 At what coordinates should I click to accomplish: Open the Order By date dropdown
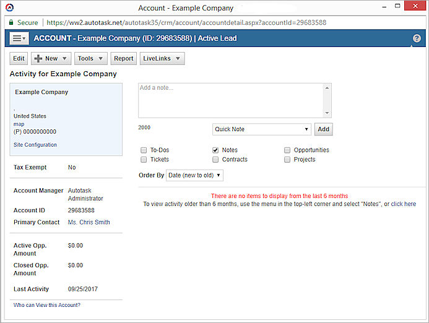tap(194, 176)
